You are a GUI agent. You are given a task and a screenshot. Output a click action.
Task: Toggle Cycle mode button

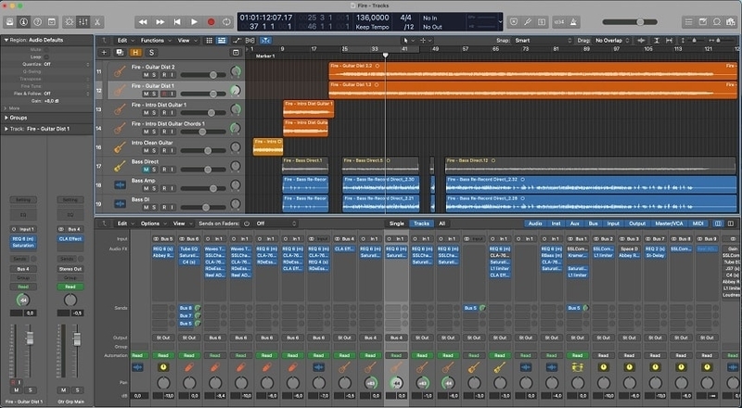(x=226, y=21)
